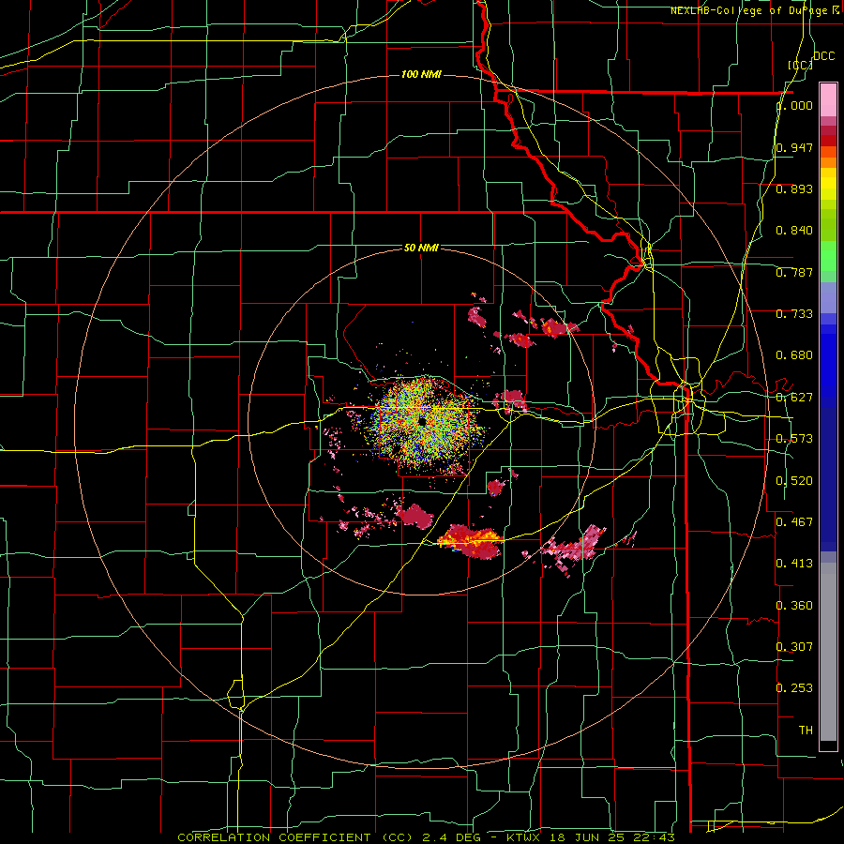This screenshot has width=844, height=844.
Task: Click the 0.467 scale value
Action: pos(794,521)
